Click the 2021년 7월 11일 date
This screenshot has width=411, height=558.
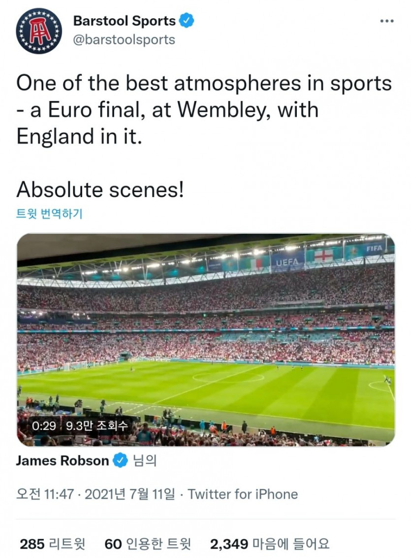pos(129,494)
